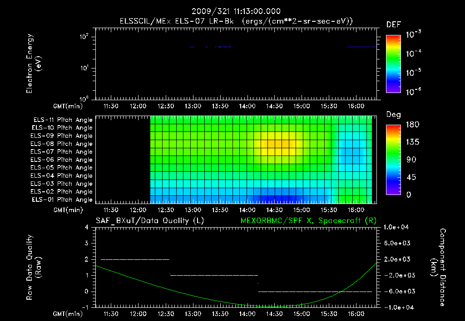Click the data quality segment at level 2
465x321 pixels.
[135, 259]
